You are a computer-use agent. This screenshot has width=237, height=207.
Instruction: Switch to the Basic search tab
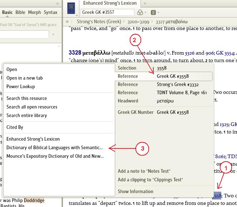coord(7,12)
